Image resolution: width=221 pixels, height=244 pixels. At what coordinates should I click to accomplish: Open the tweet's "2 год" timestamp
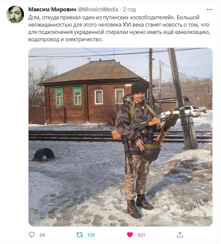[x=129, y=10]
